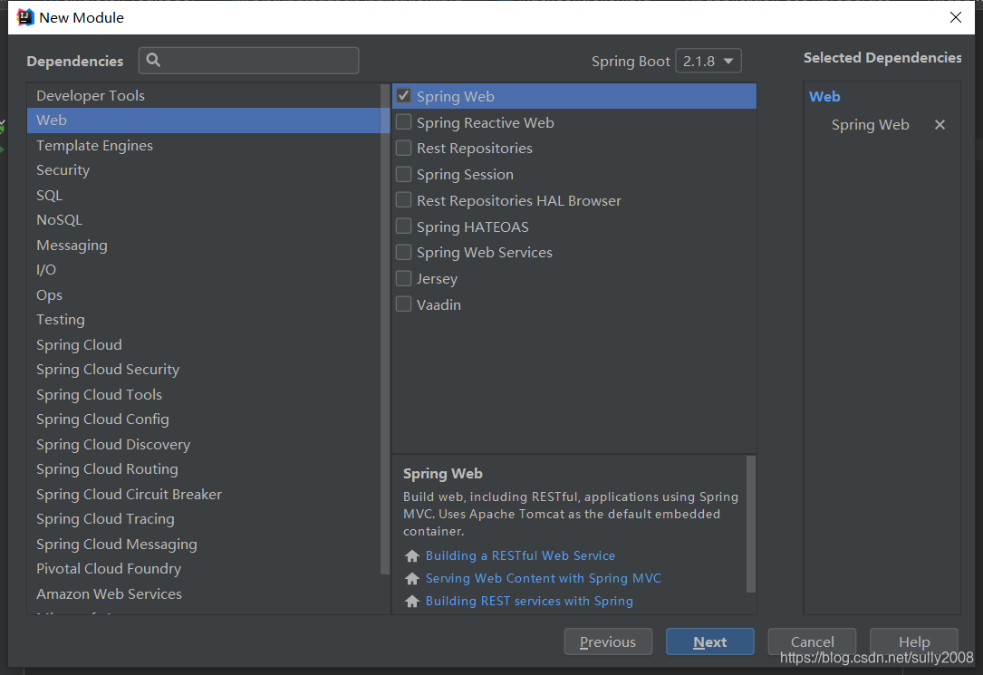
Task: Select the SQL category
Action: (x=205, y=195)
